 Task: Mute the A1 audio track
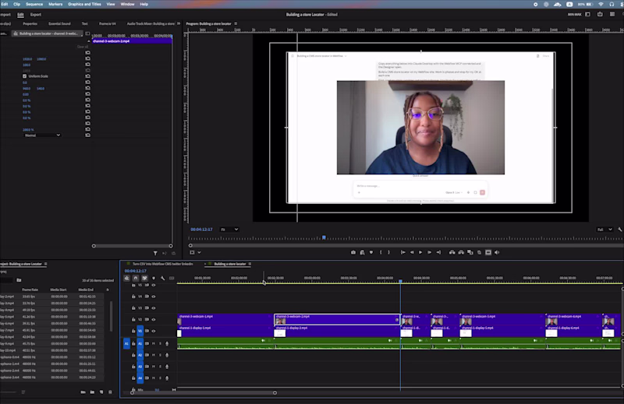click(x=154, y=343)
